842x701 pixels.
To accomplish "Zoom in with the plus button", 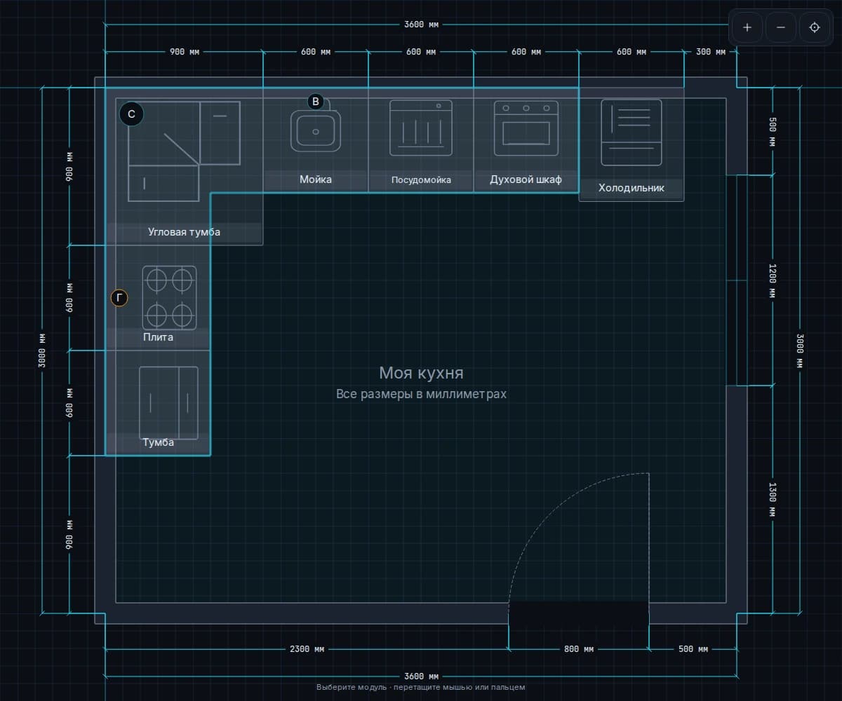I will [747, 27].
